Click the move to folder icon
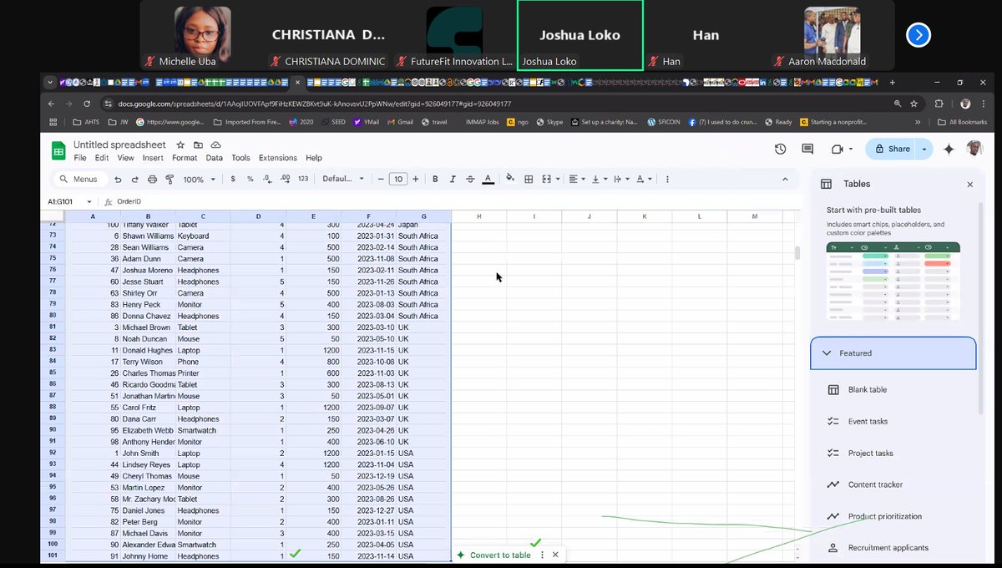Image resolution: width=1002 pixels, height=568 pixels. (198, 145)
